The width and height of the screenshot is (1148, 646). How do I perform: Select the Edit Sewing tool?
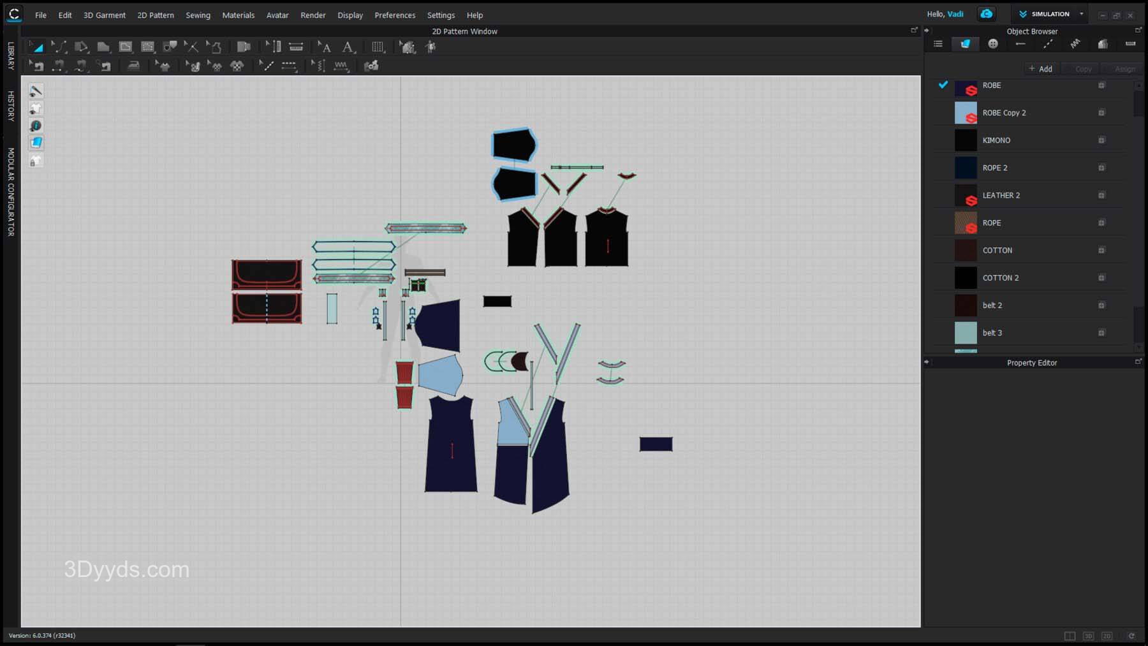(36, 66)
